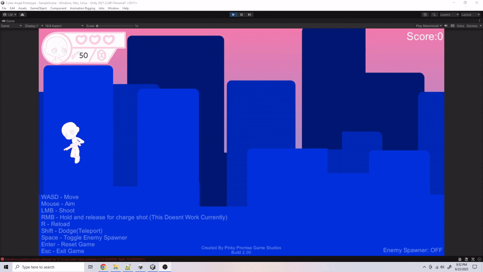Open File Explorer from the taskbar
The width and height of the screenshot is (483, 272).
coord(115,267)
